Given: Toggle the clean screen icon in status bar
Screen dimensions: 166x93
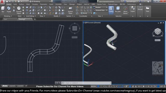Looking at the screenshot, I should point(162,86).
